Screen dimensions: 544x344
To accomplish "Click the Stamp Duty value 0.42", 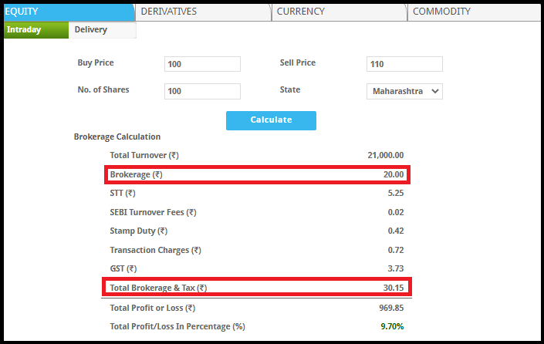I will [x=395, y=231].
